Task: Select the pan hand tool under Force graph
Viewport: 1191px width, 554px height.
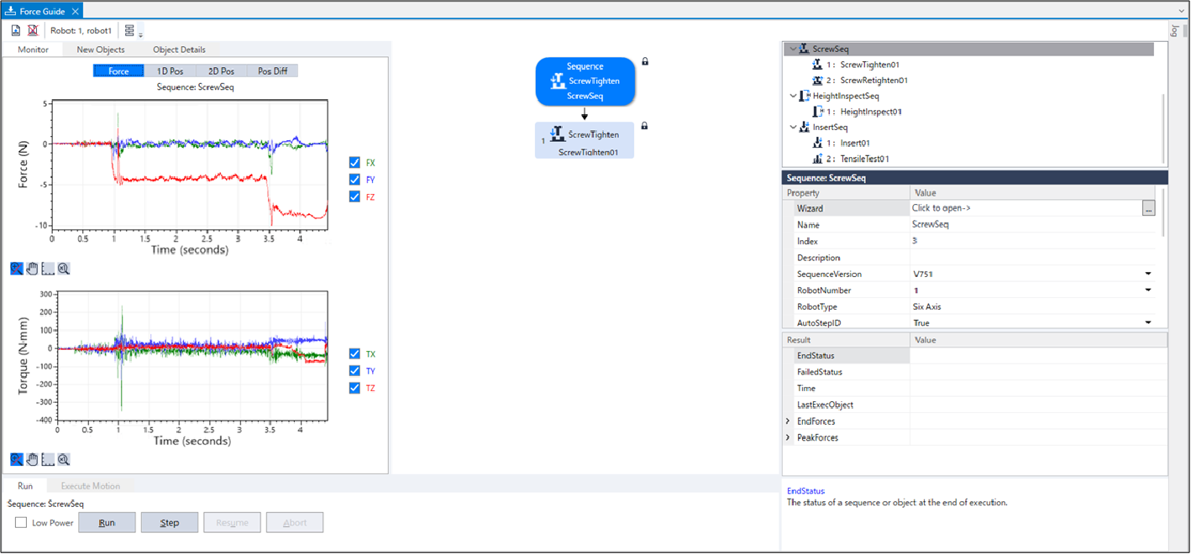Action: [33, 269]
